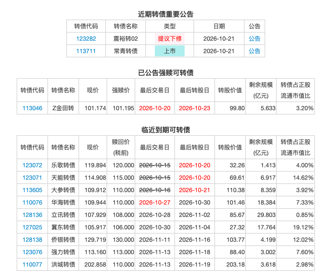Click Z金田转 market ratio 3.20%

pyautogui.click(x=305, y=108)
